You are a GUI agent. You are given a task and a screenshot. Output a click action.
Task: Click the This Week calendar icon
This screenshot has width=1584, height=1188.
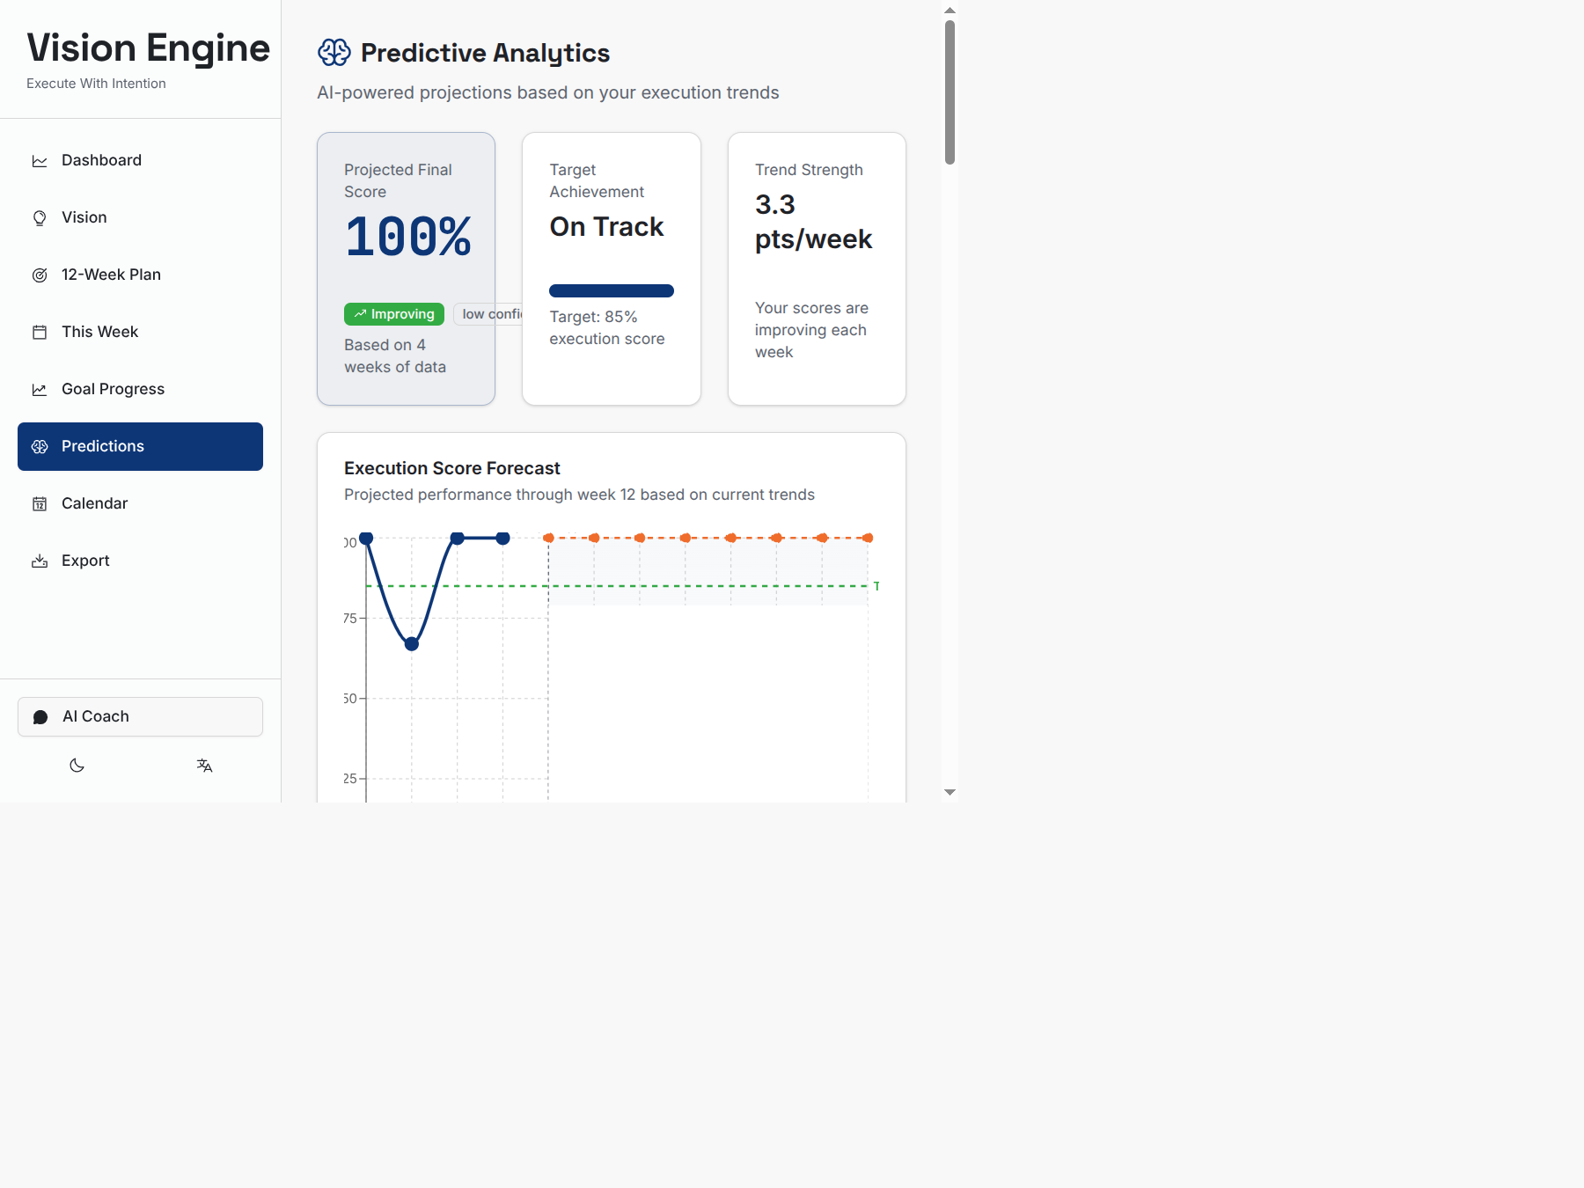point(40,333)
